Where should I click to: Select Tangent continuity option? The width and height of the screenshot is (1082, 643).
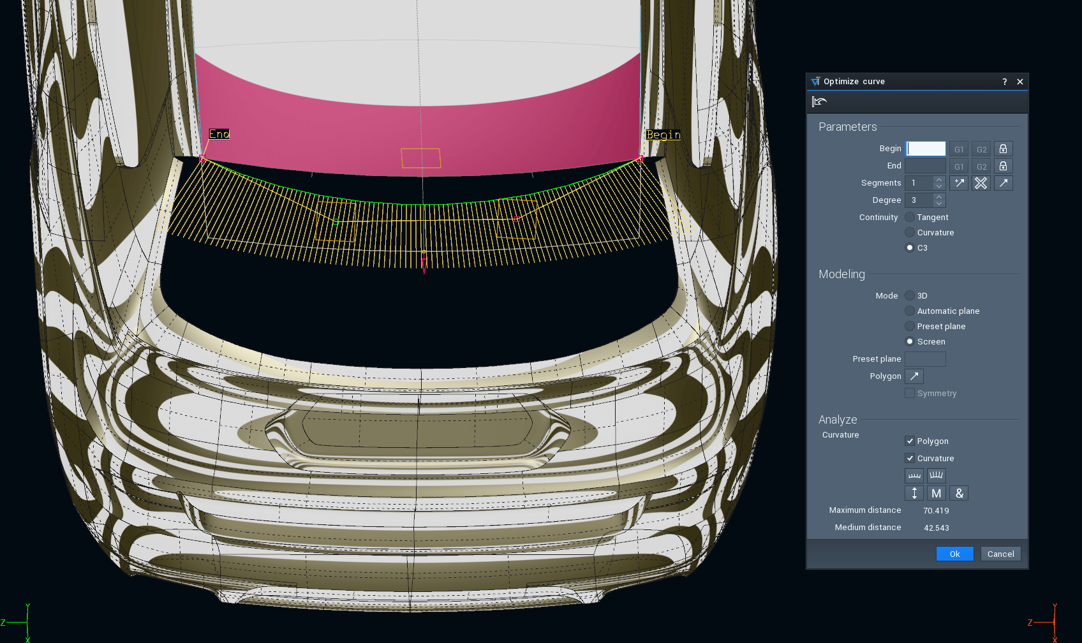[910, 218]
